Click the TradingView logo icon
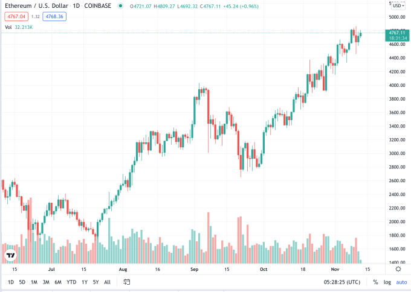Screen dimensions: 411x292 point(10,256)
